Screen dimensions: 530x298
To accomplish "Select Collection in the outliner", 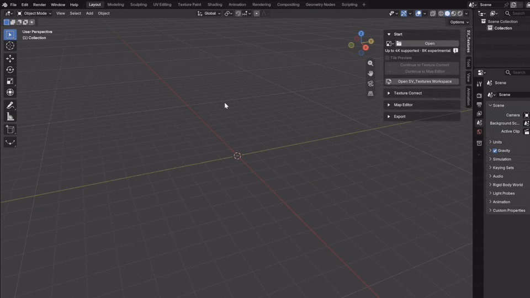I will point(503,28).
